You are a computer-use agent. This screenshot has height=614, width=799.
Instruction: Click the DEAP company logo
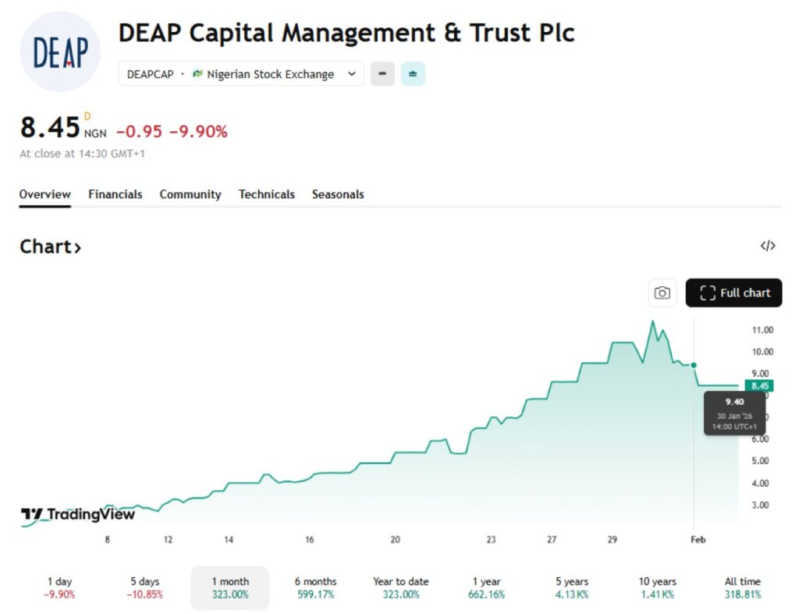coord(60,51)
